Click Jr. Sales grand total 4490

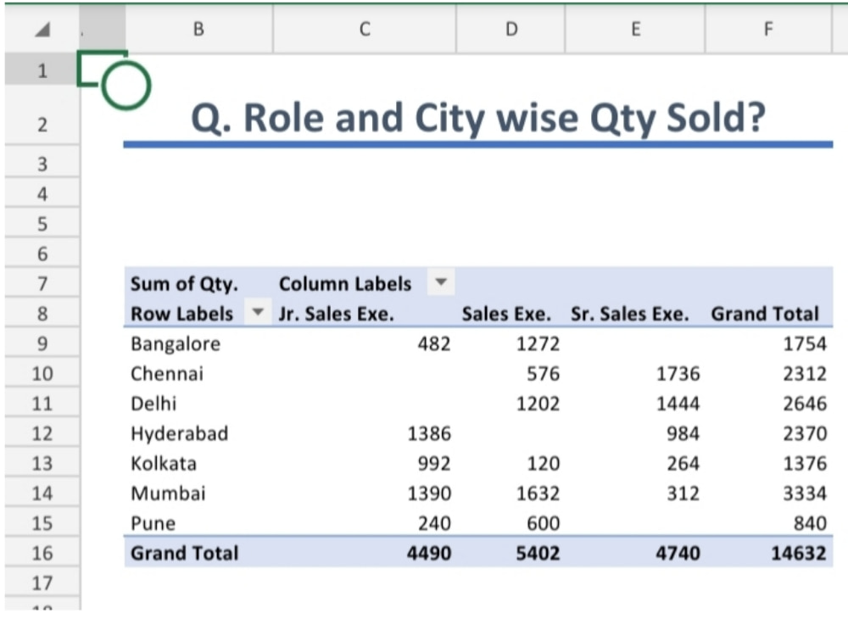[x=429, y=553]
